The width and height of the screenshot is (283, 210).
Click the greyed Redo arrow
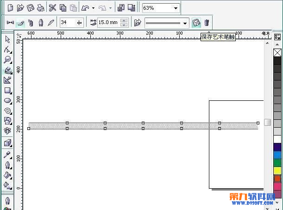coord(102,8)
